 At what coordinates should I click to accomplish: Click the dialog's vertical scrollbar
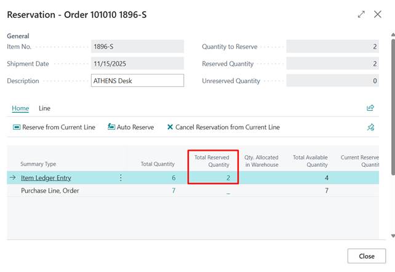(x=392, y=123)
